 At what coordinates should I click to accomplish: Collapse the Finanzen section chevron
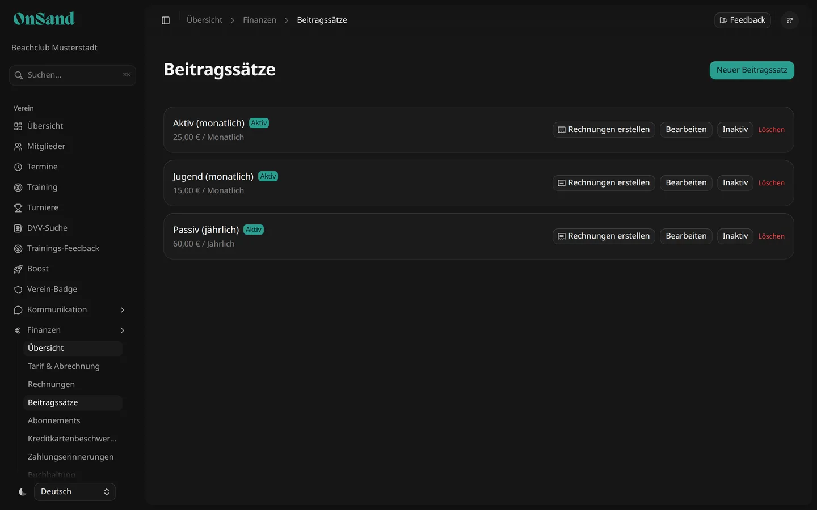[123, 330]
